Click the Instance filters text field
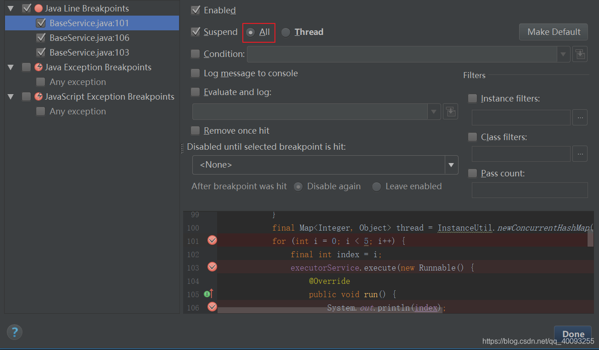This screenshot has width=599, height=350. click(521, 118)
